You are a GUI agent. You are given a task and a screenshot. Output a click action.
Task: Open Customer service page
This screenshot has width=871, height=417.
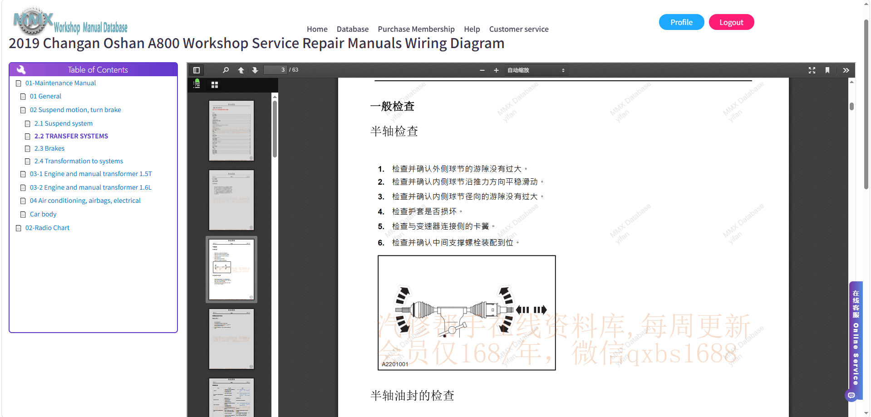click(x=519, y=29)
